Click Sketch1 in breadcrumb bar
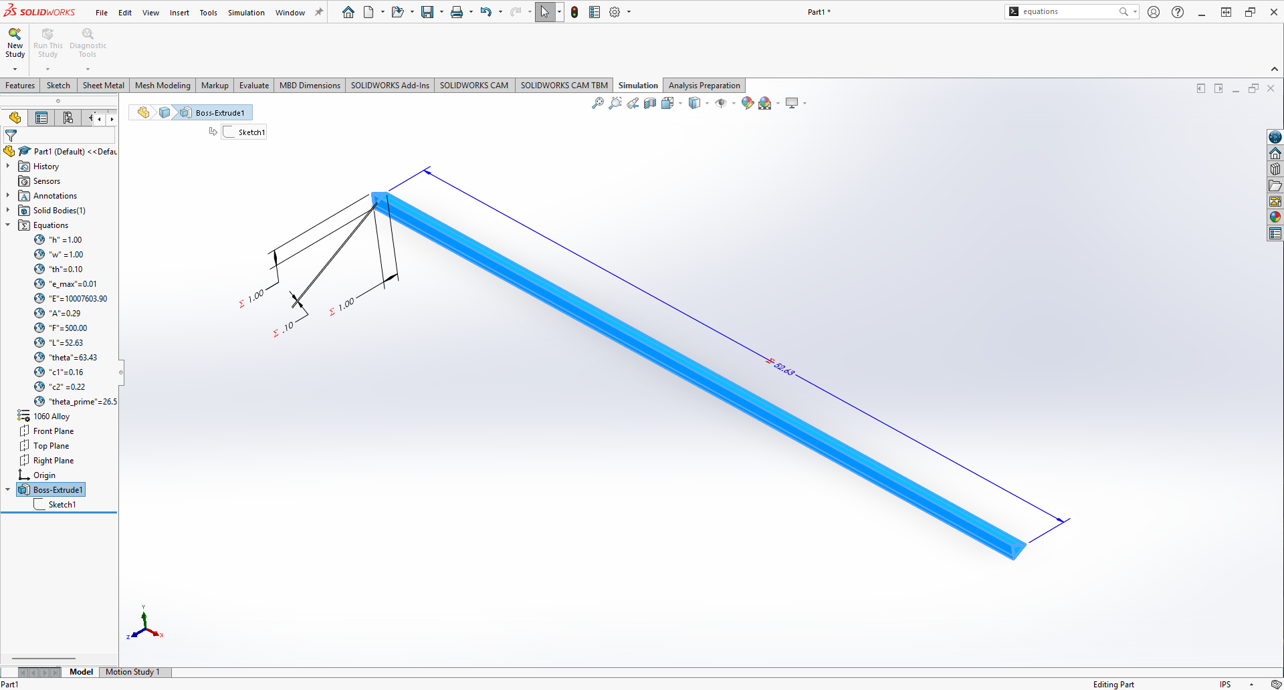Image resolution: width=1284 pixels, height=690 pixels. (x=245, y=132)
